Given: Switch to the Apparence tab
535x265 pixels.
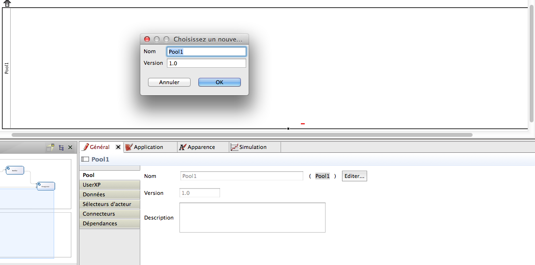Looking at the screenshot, I should click(201, 147).
